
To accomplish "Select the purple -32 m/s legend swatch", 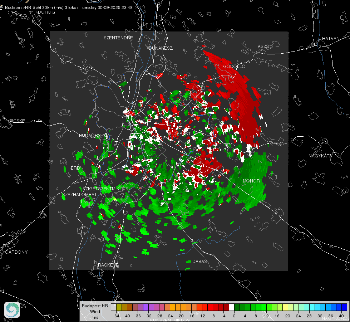I will click(x=146, y=307).
